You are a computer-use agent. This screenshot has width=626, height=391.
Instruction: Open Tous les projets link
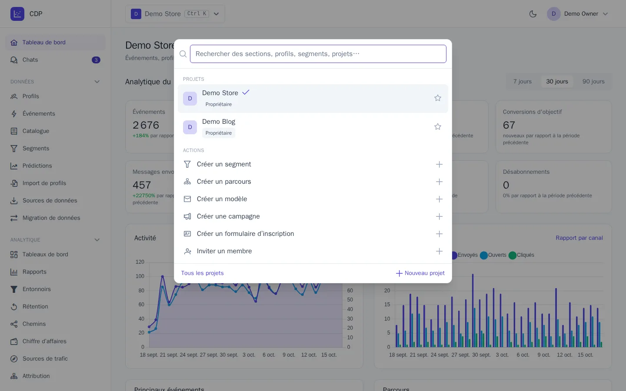point(203,273)
